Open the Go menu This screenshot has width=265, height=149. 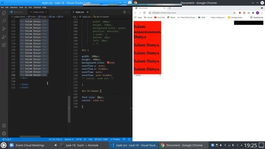(26, 7)
